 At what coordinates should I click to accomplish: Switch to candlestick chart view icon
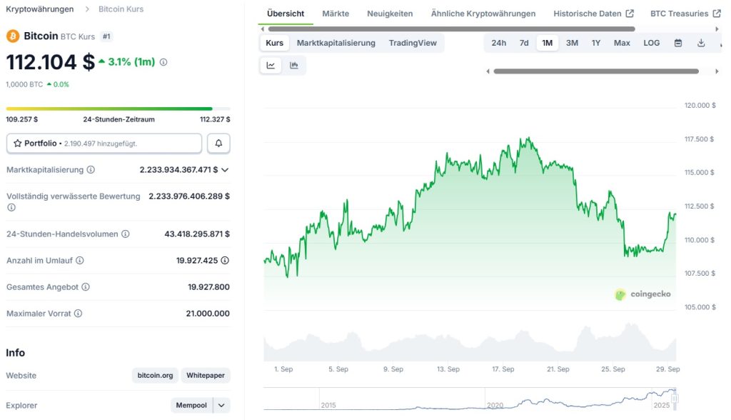click(293, 65)
